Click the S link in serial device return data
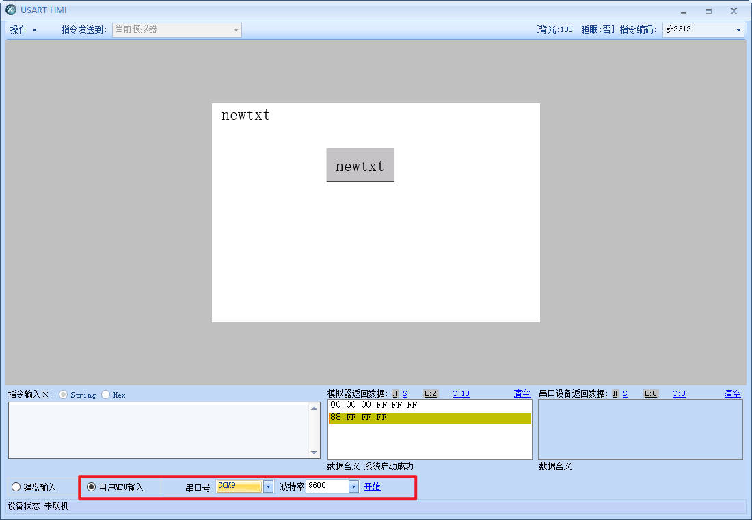752x520 pixels. (x=625, y=394)
